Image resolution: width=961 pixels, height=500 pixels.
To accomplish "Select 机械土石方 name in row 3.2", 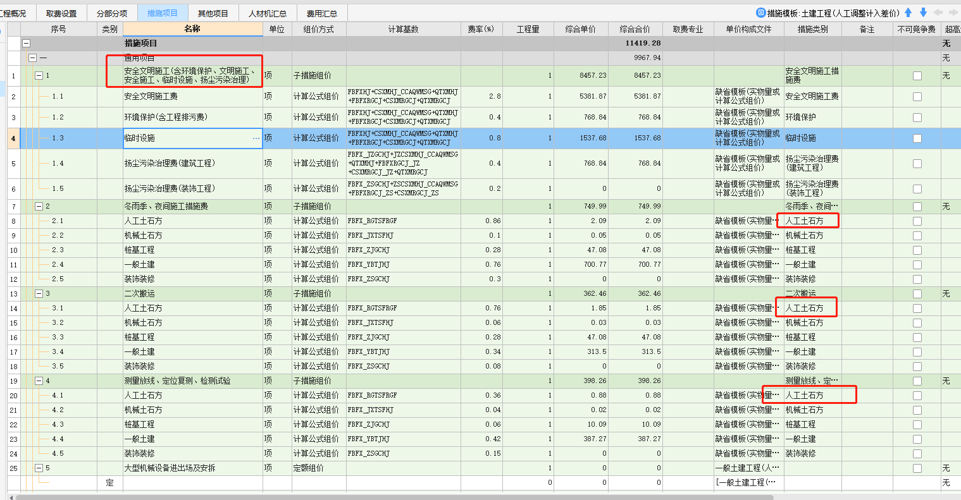I will pos(193,323).
